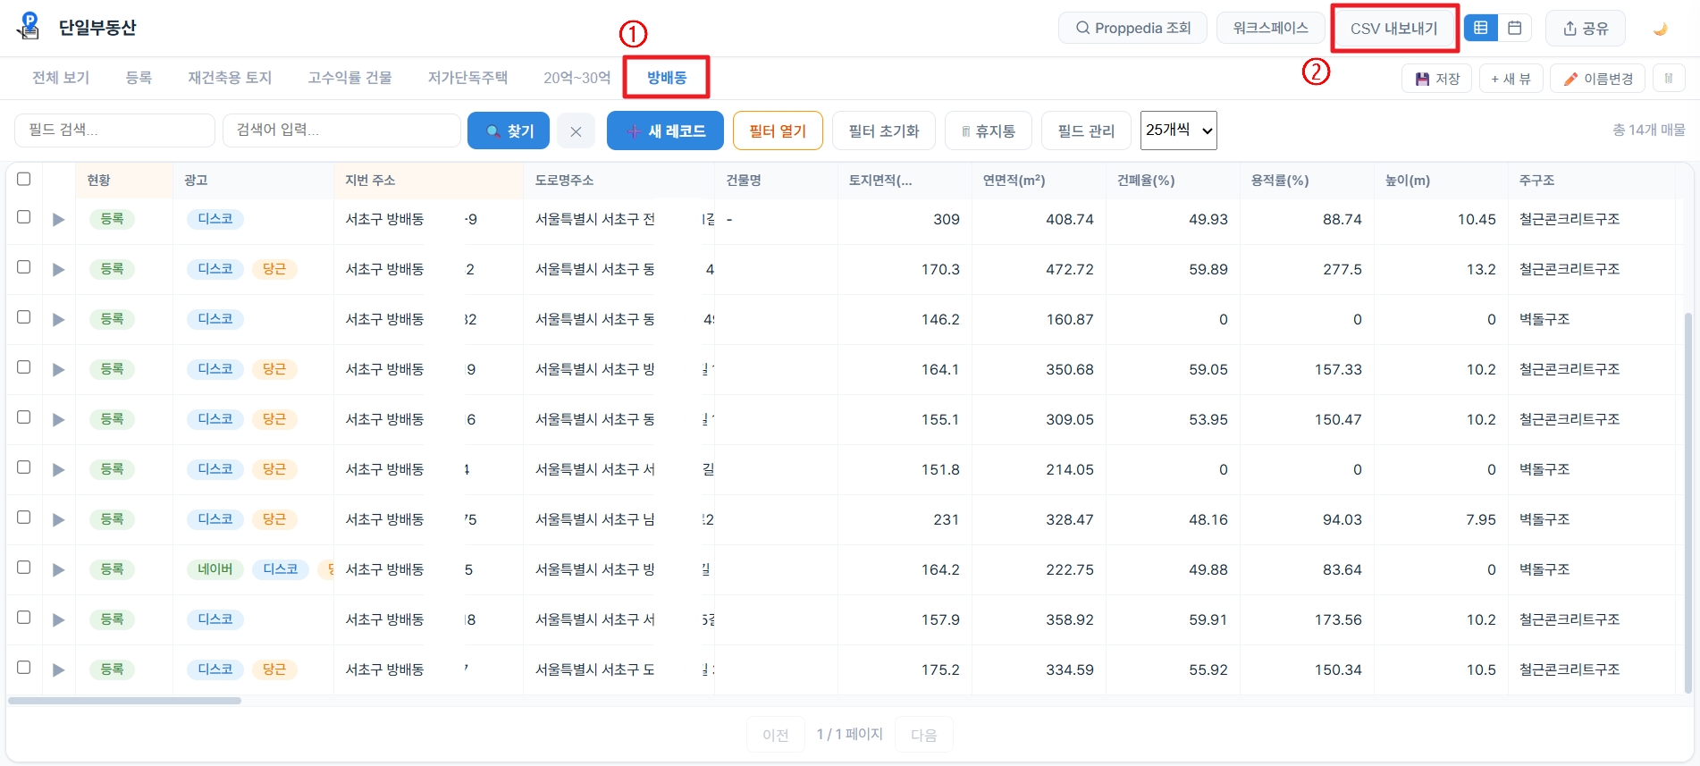Expand the row with 연면적 334.59
This screenshot has width=1700, height=766.
[x=59, y=670]
